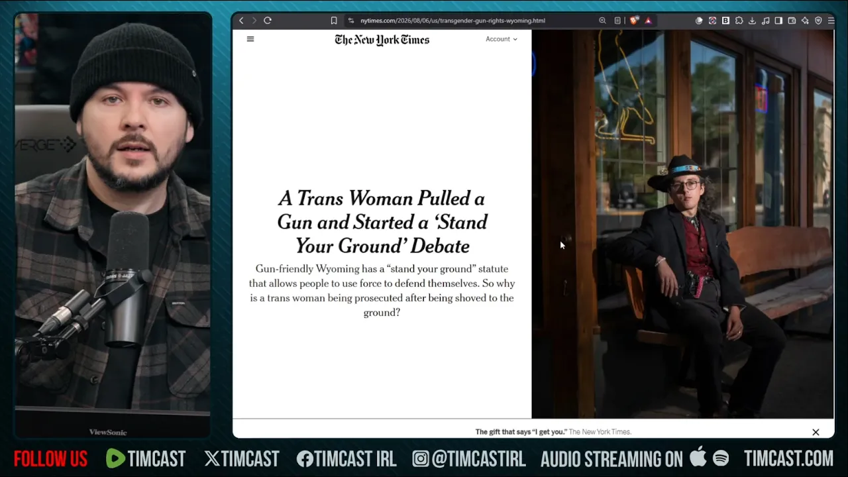Click the red circular extension icon
The width and height of the screenshot is (848, 477).
point(712,21)
